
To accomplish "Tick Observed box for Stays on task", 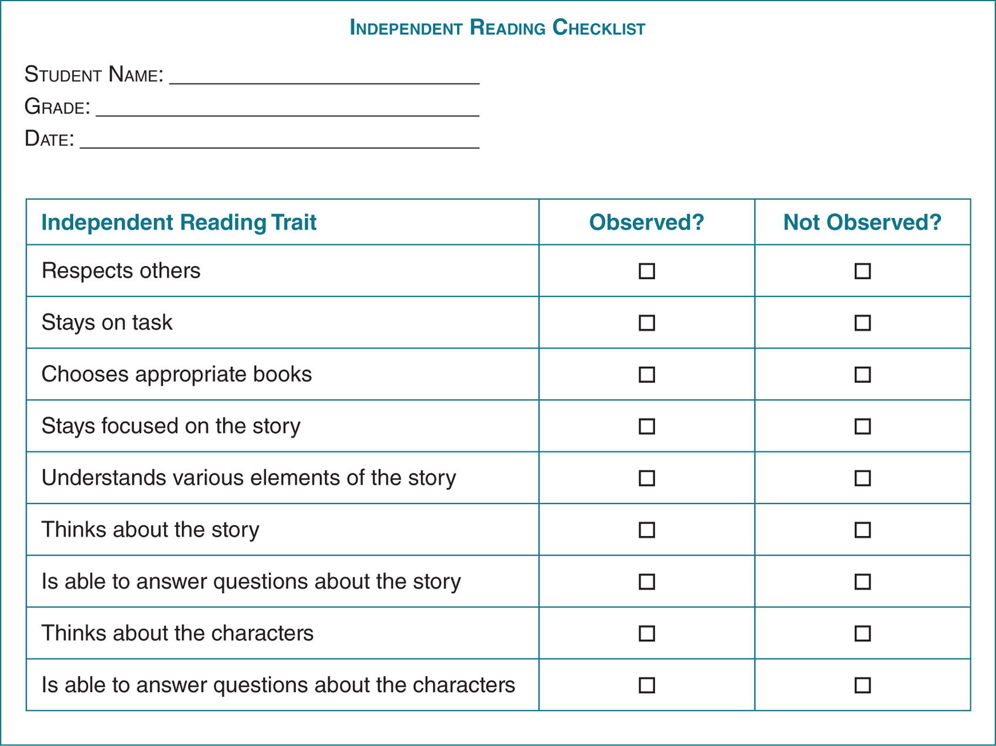I will point(647,323).
